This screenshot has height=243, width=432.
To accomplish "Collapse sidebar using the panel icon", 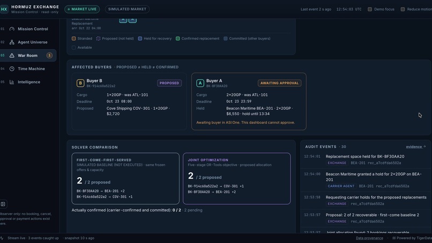I will tap(3, 204).
